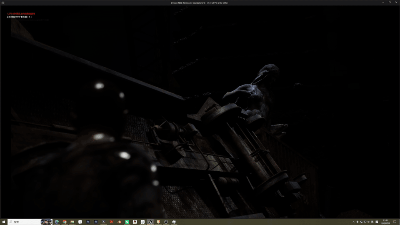Open the dark blue app next to Photoshop
This screenshot has height=225, width=400.
click(96, 222)
